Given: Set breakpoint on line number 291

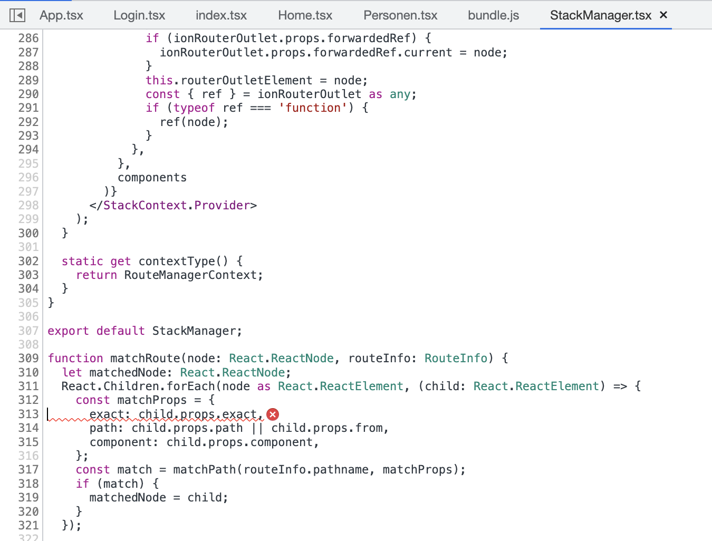Looking at the screenshot, I should (28, 108).
